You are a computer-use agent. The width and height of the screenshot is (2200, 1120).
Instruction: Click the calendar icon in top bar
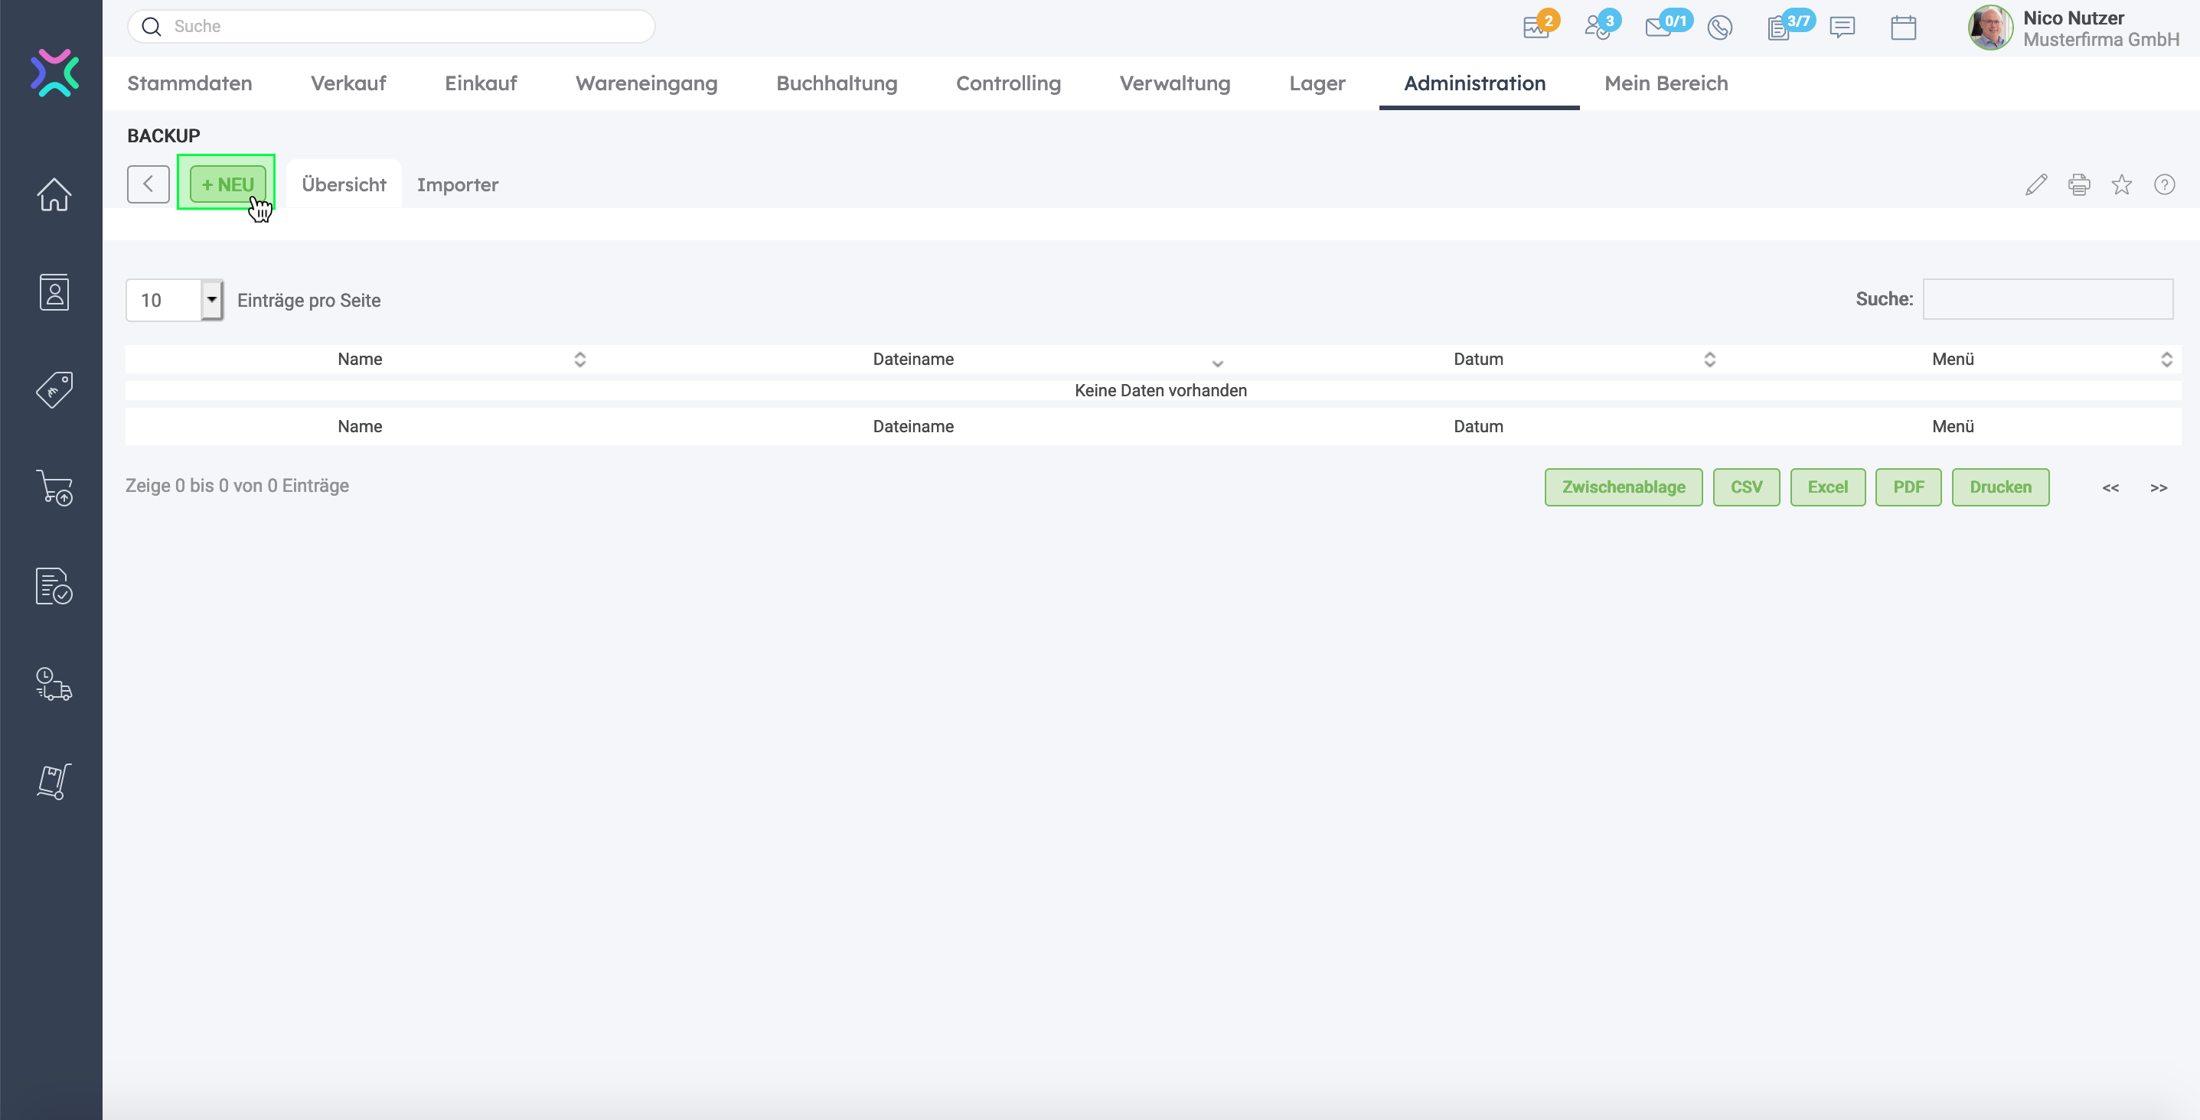point(1903,28)
